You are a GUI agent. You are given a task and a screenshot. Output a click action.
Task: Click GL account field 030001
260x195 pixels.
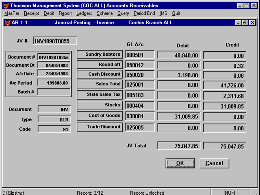click(140, 116)
